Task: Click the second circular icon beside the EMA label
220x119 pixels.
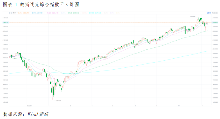Action: [12, 13]
